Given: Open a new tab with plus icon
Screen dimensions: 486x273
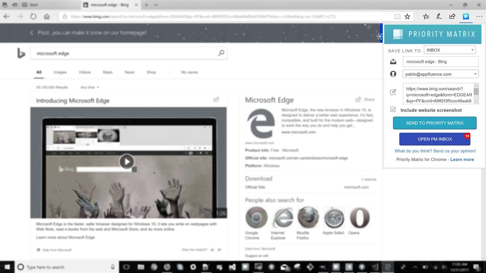Looking at the screenshot, I should click(x=146, y=5).
